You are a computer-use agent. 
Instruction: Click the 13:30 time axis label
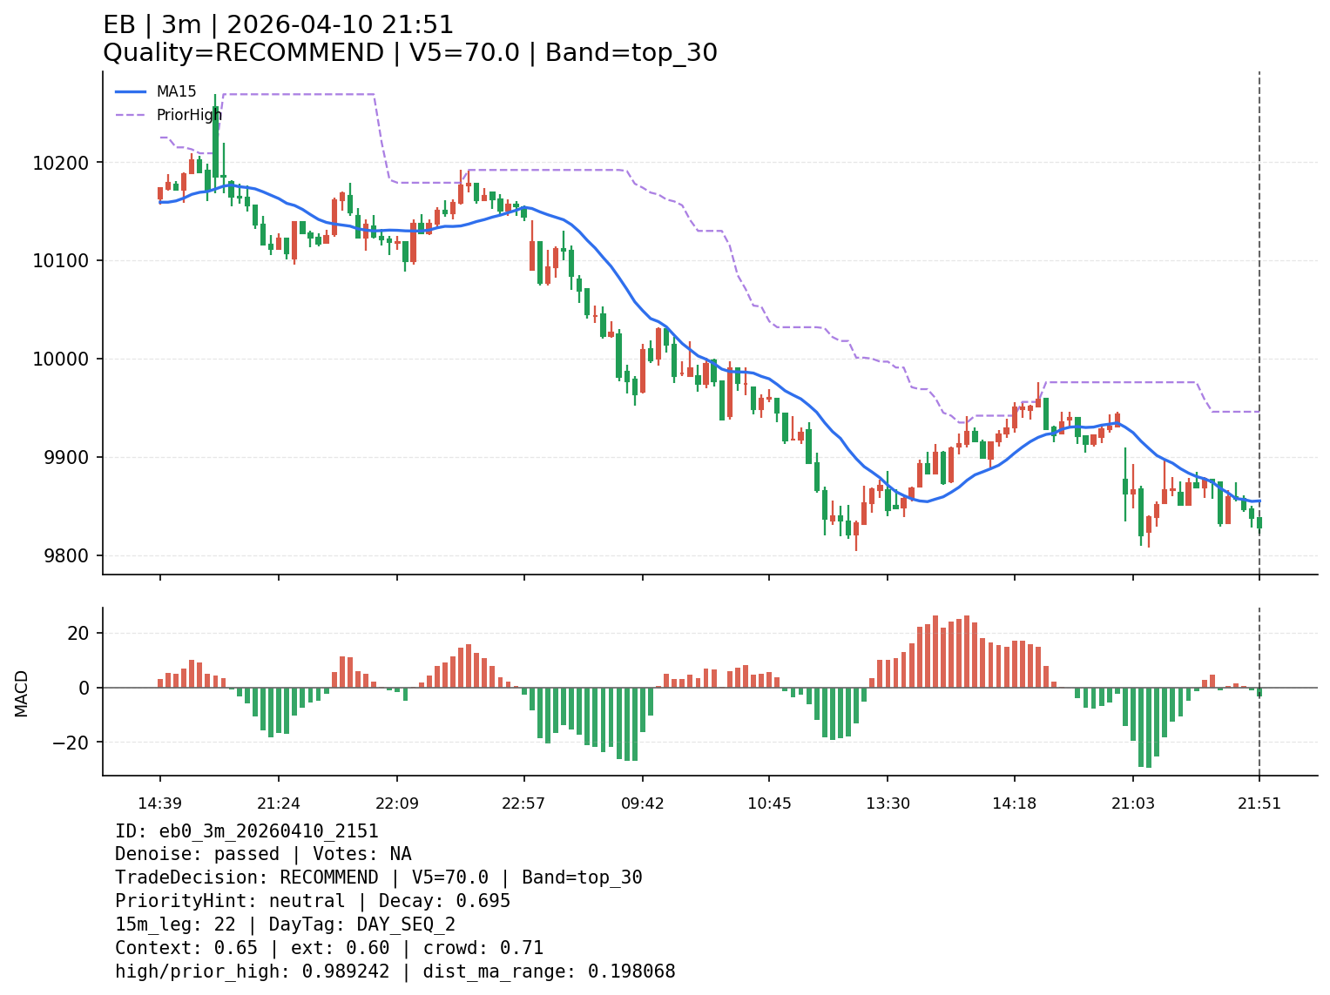click(888, 803)
